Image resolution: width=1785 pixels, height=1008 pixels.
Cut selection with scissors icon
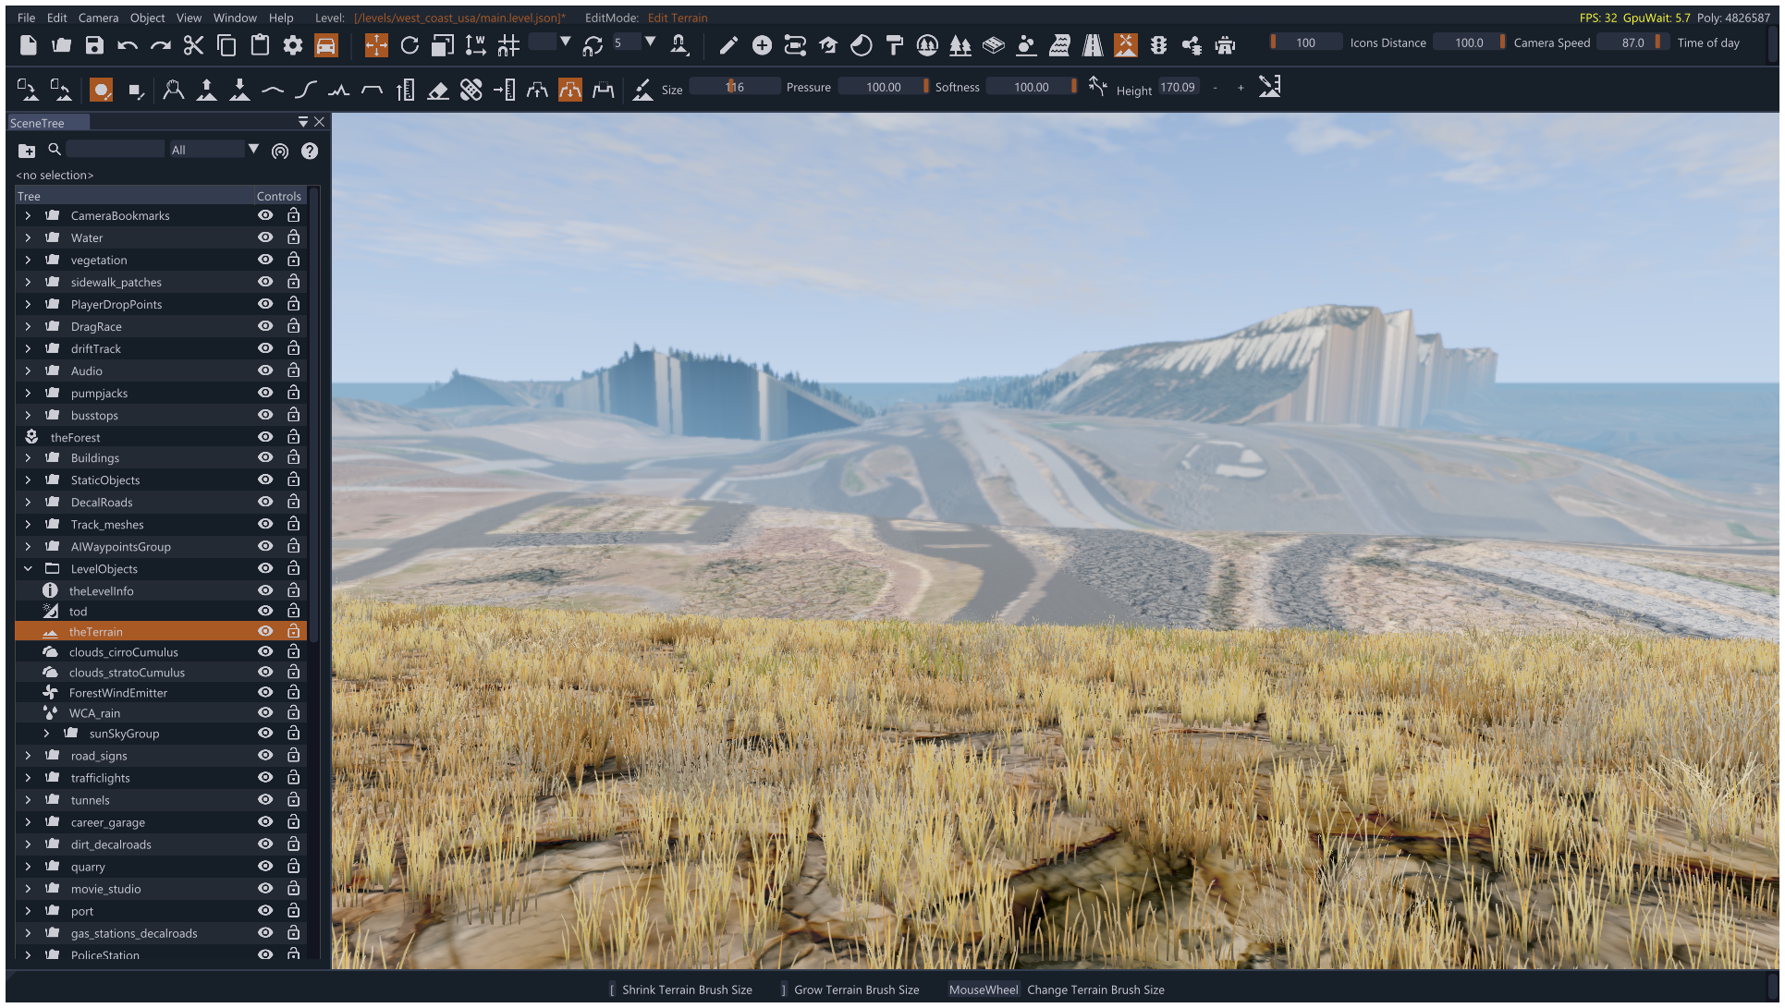tap(193, 45)
